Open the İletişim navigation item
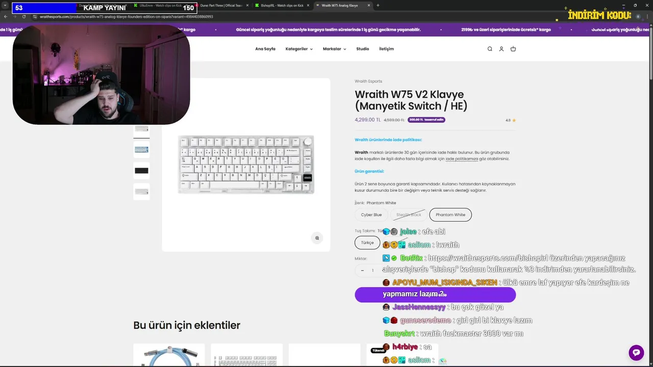653x367 pixels. (386, 49)
